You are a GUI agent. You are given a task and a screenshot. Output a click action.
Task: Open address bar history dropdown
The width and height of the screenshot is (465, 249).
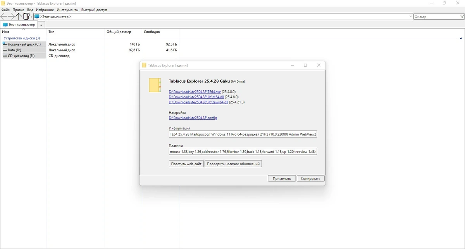(x=411, y=17)
